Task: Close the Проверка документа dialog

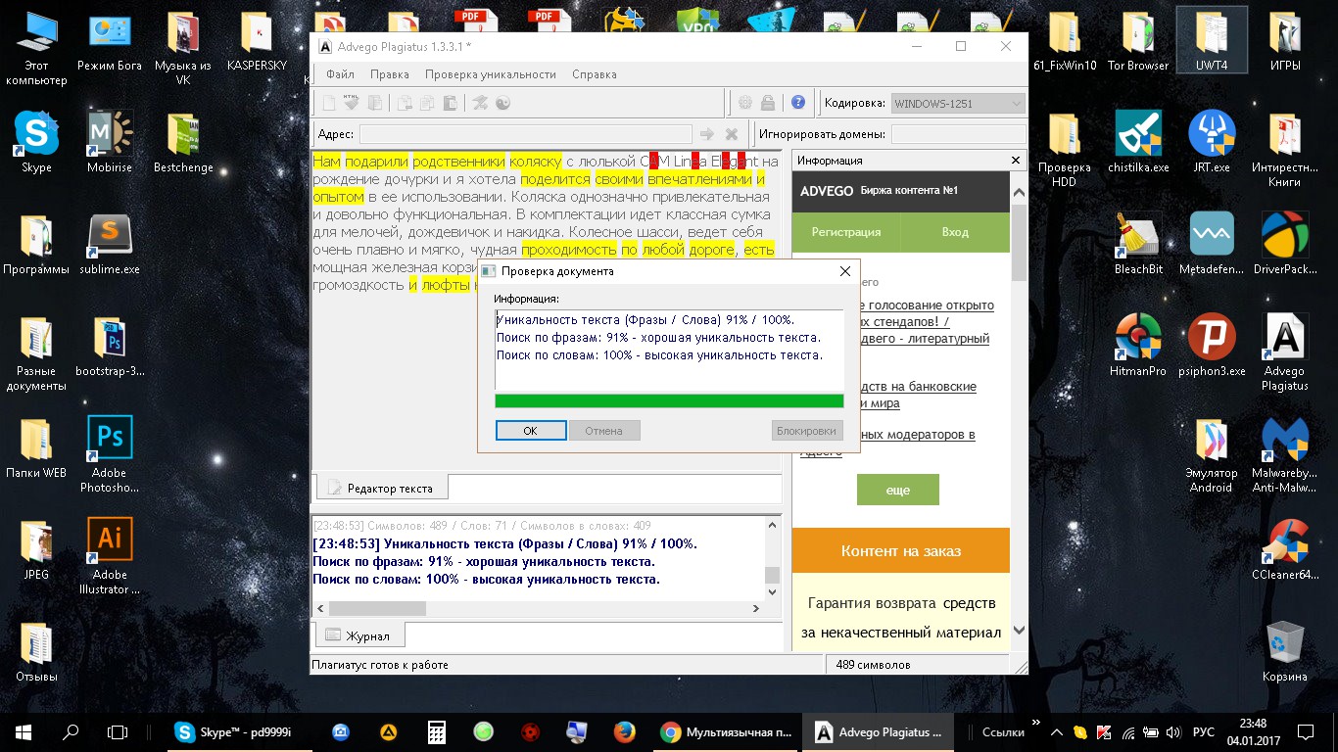Action: click(845, 271)
